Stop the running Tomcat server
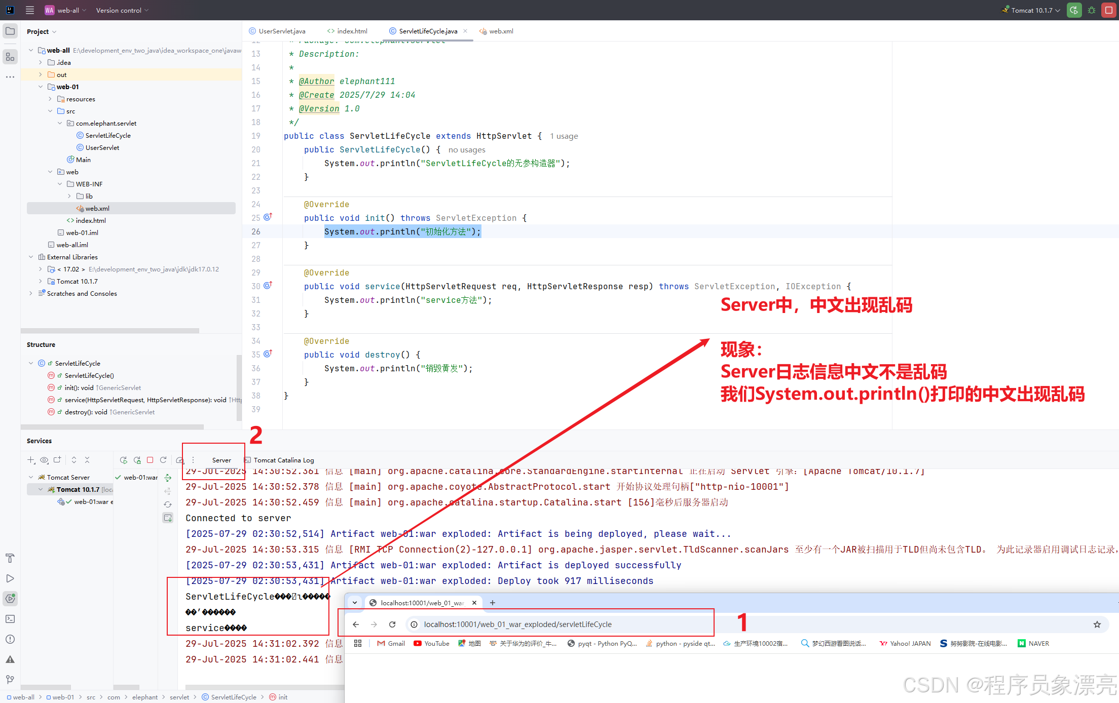 click(150, 459)
